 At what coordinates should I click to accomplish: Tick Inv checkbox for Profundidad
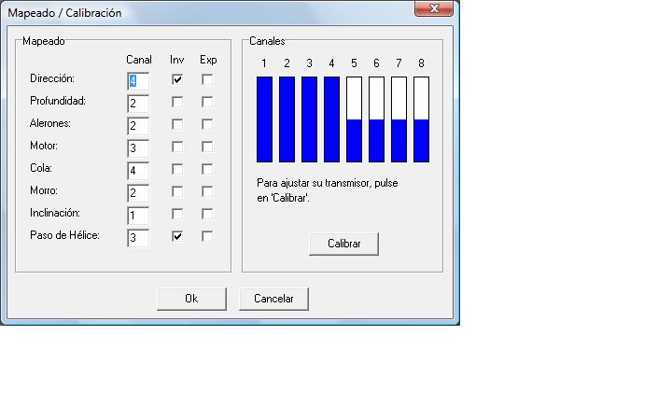[177, 102]
